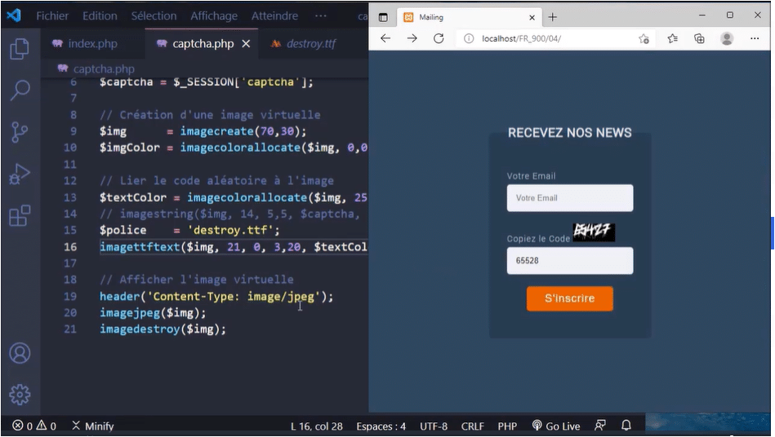The width and height of the screenshot is (775, 437).
Task: Open the Search view in activity bar
Action: pyautogui.click(x=20, y=90)
